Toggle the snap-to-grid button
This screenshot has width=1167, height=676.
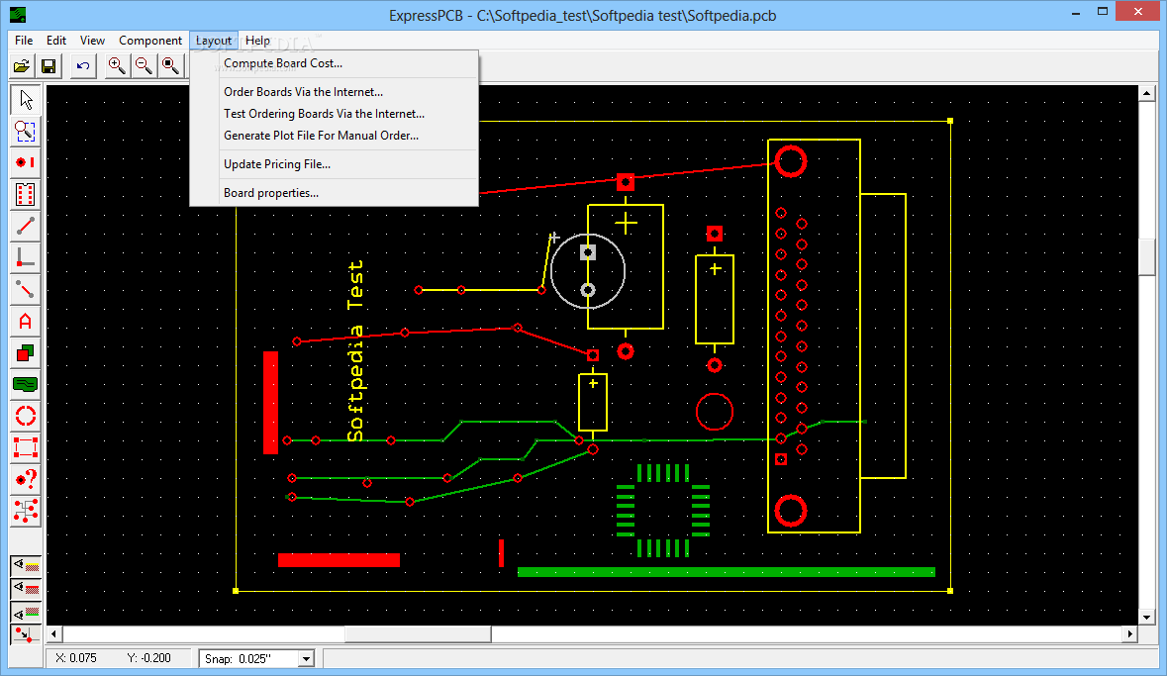click(x=26, y=635)
